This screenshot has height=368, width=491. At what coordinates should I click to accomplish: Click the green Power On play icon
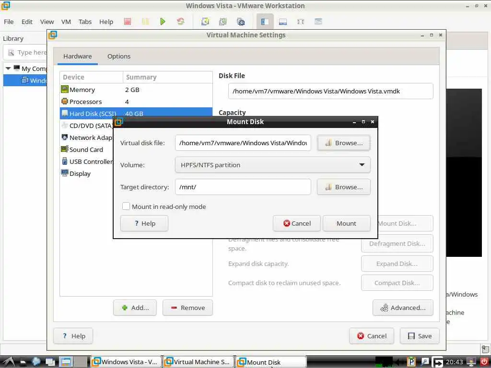pyautogui.click(x=163, y=22)
